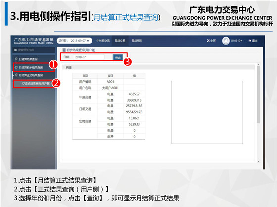The width and height of the screenshot is (277, 207).
Task: Click the tag icon beside 月结算正式结果查询
Action: tap(16, 75)
